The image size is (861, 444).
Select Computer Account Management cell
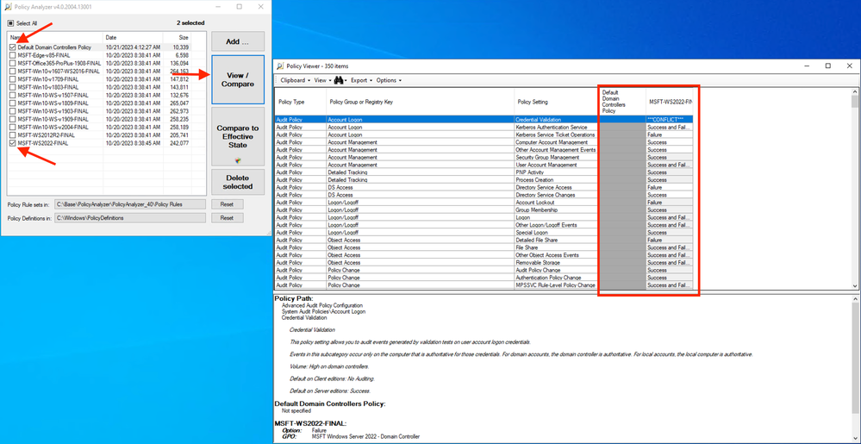(557, 142)
